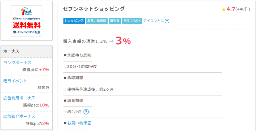Viewport: 257px width, 131px height.
Task: Select the お買い物保証 tag badge
Action: point(96,21)
